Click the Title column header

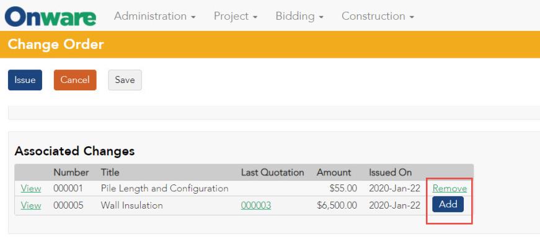pyautogui.click(x=110, y=172)
